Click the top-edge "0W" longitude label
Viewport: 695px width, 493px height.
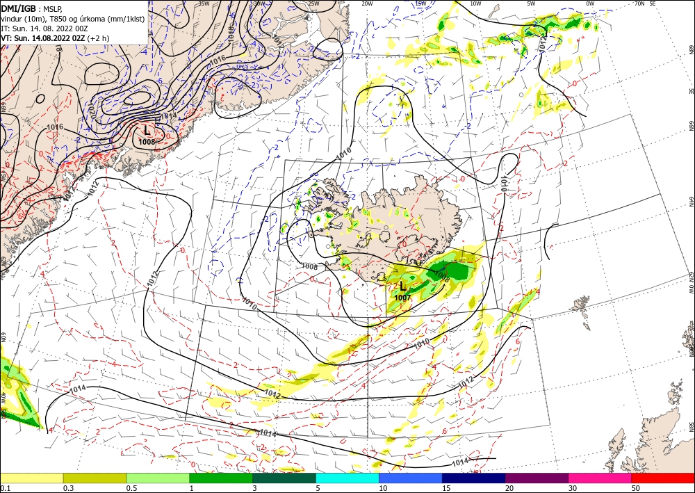coord(590,3)
